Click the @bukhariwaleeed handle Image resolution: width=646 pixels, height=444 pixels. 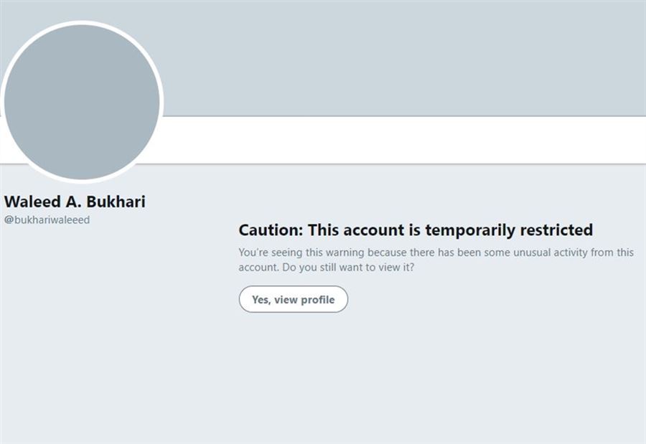47,220
